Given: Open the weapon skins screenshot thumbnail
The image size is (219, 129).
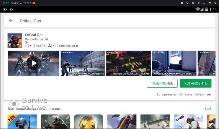Looking at the screenshot, I should 128,63.
